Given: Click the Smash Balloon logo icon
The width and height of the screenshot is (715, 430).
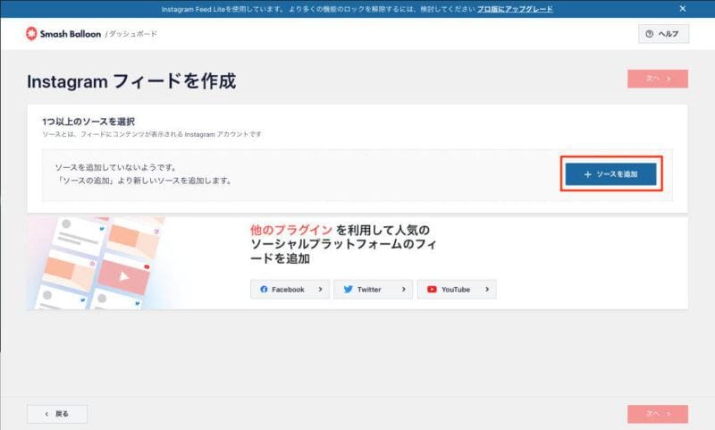Looking at the screenshot, I should [31, 34].
